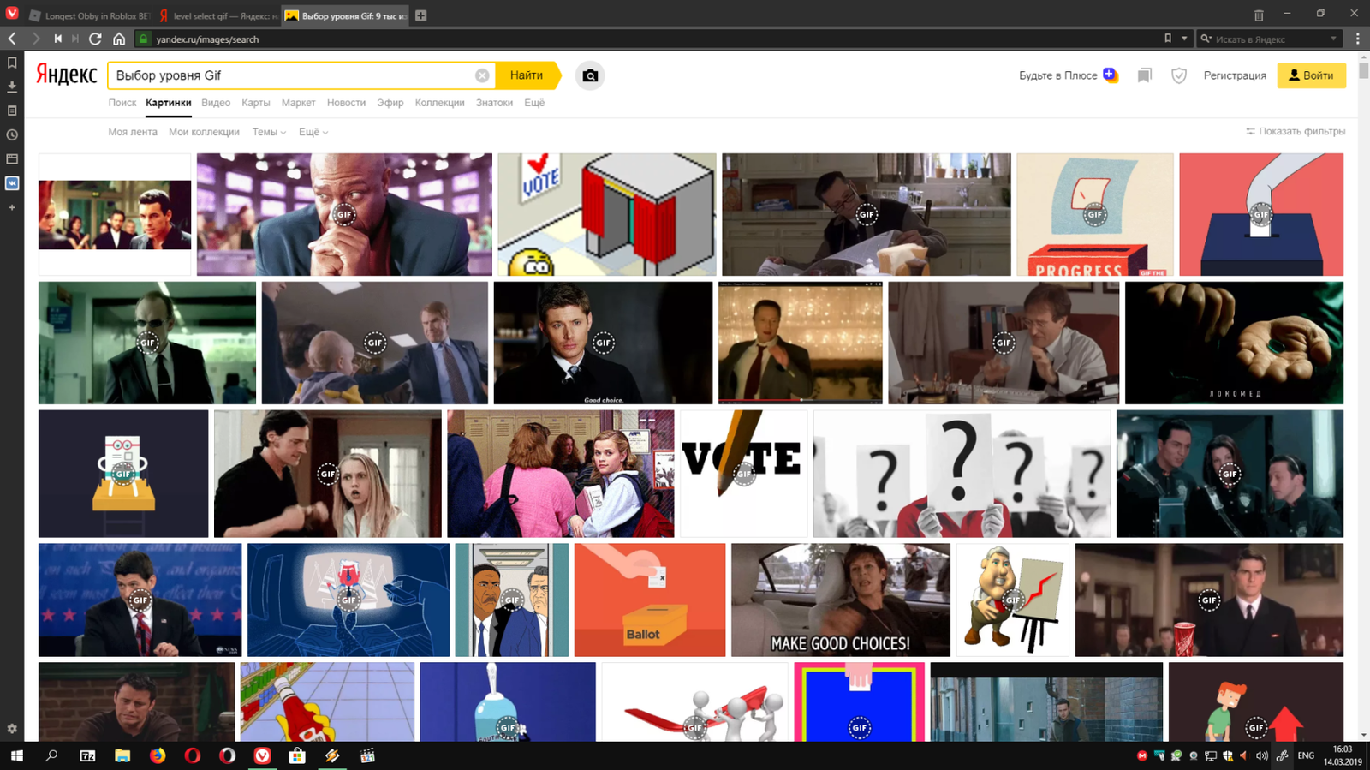Open the 'Новости' tab
Image resolution: width=1370 pixels, height=770 pixels.
pos(346,103)
